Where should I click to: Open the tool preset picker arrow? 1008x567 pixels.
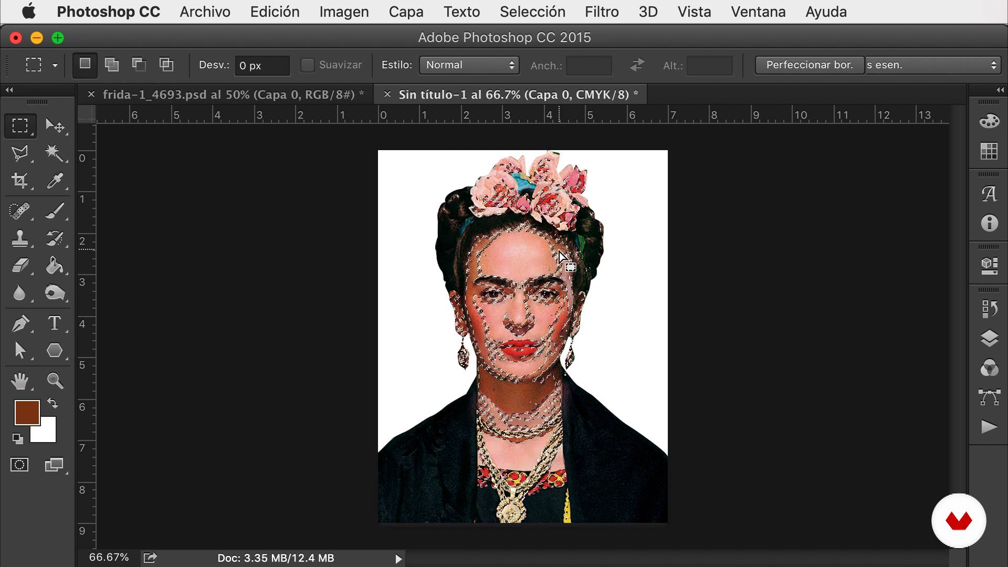(x=55, y=66)
